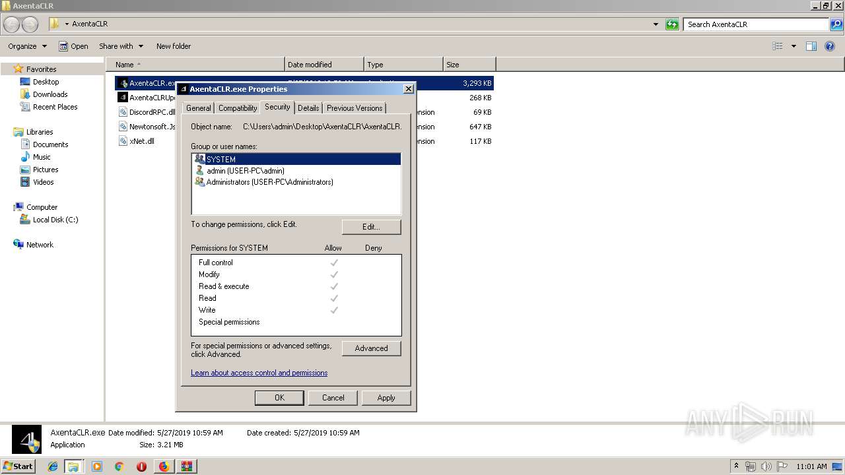845x475 pixels.
Task: Open Opera browser from the taskbar
Action: (x=141, y=466)
